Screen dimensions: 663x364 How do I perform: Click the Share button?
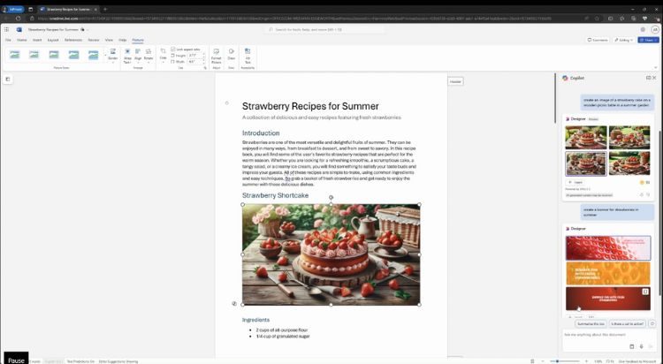click(x=648, y=40)
